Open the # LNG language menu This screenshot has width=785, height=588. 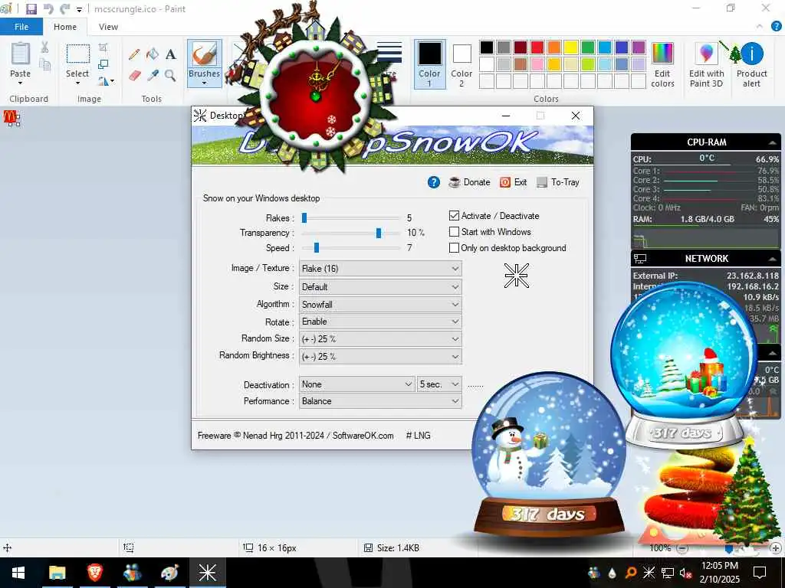pos(418,436)
